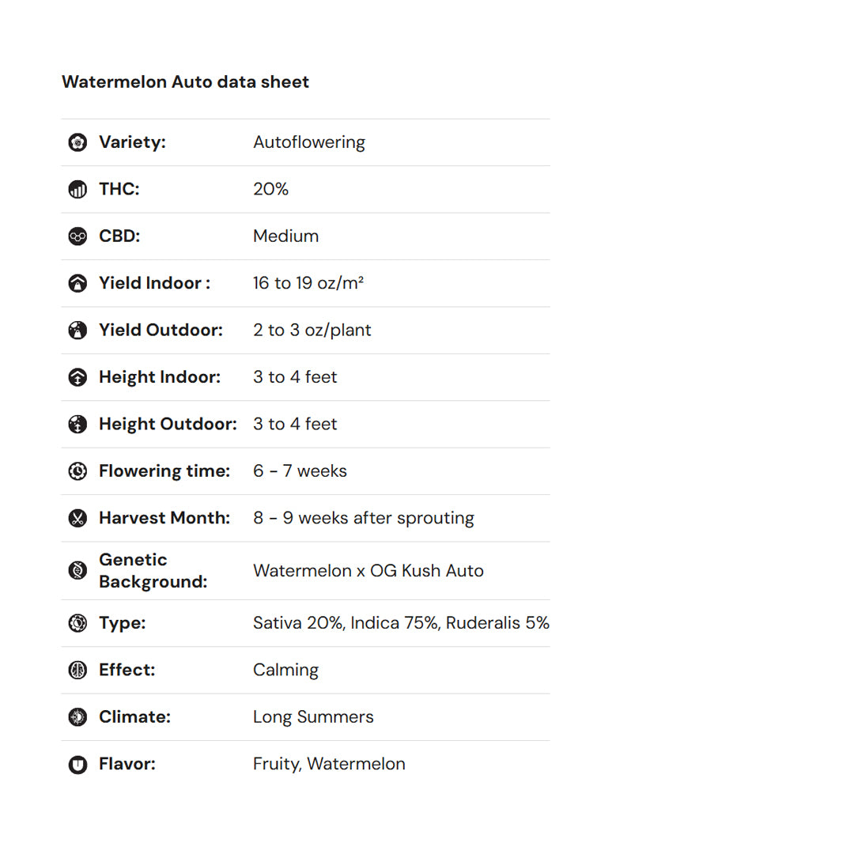854x854 pixels.
Task: Click the Long Summers climate value
Action: pos(313,717)
